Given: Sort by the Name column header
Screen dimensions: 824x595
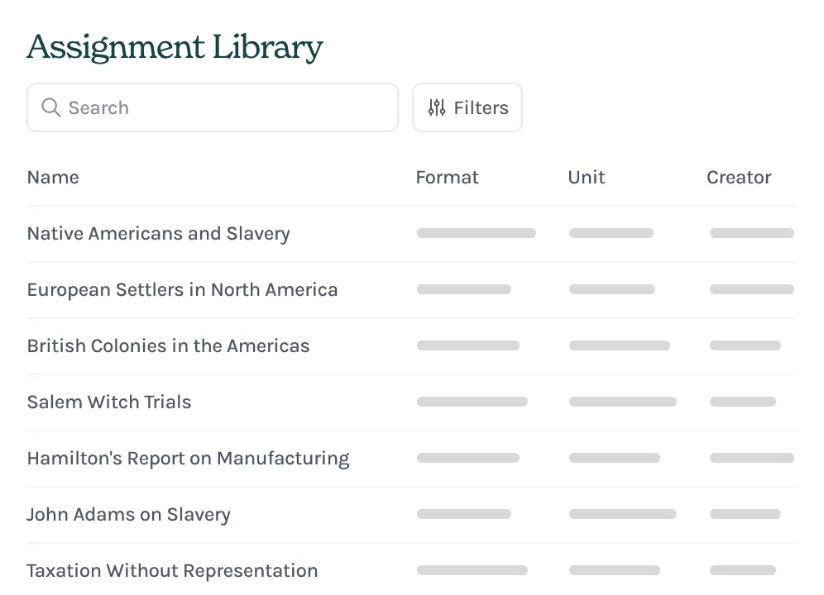Looking at the screenshot, I should (53, 177).
